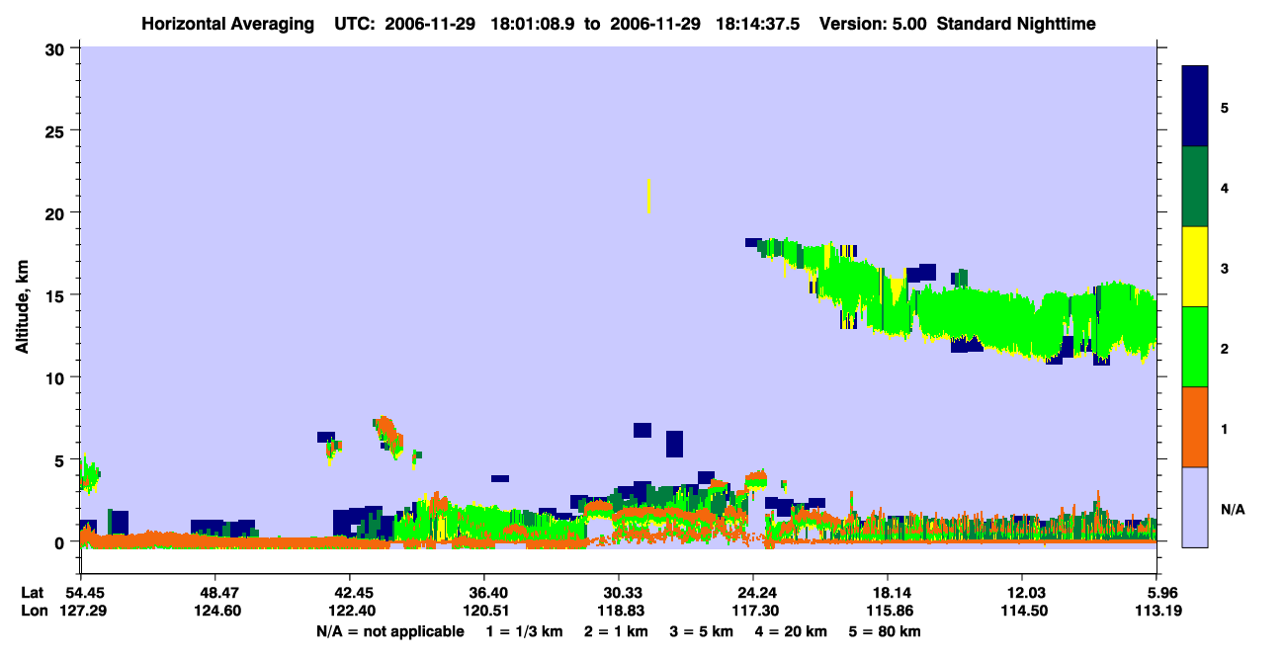Click the dark blue colorbar segment labeled 5

coord(1195,107)
